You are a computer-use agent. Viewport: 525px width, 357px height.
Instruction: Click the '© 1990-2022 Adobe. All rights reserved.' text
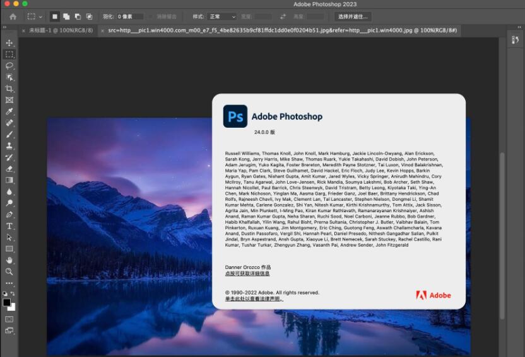(272, 293)
